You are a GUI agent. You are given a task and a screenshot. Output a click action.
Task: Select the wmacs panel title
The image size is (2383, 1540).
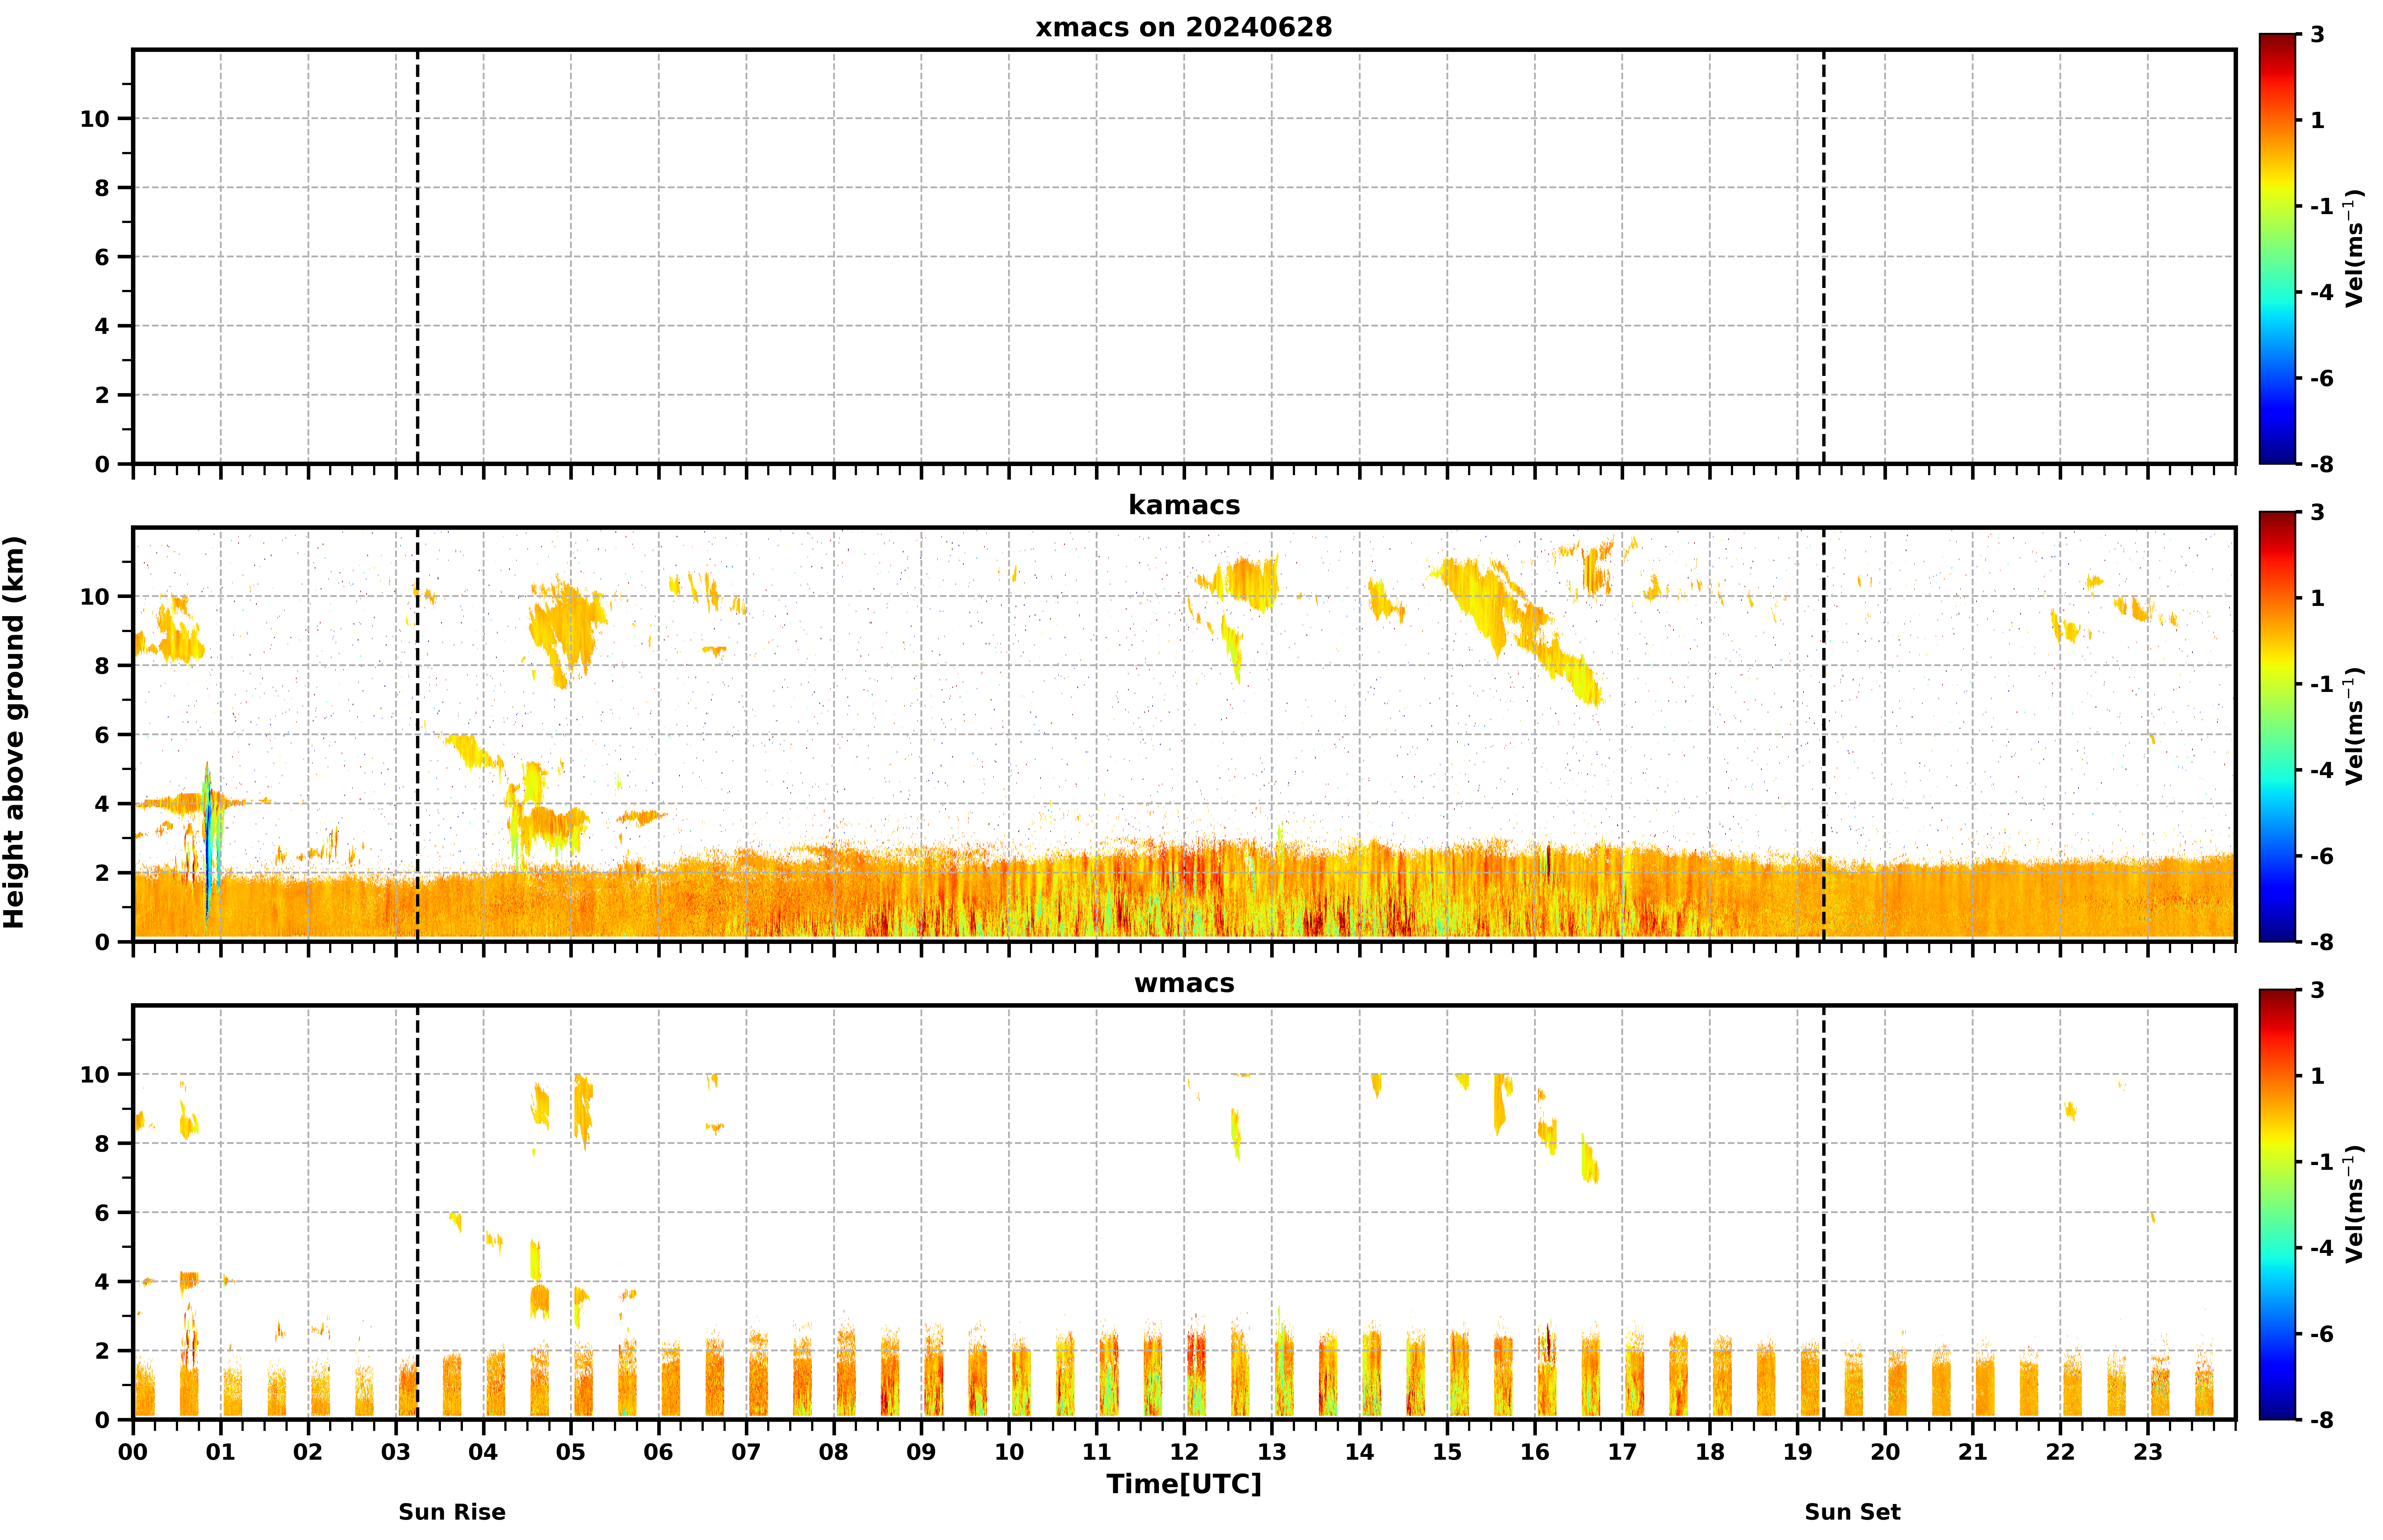tap(1184, 983)
